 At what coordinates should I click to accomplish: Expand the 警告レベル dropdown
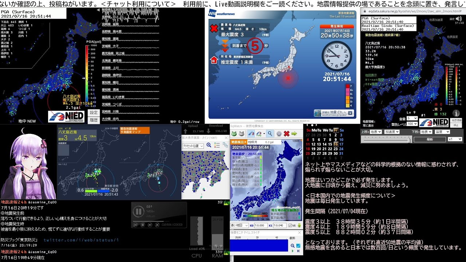tap(412, 124)
